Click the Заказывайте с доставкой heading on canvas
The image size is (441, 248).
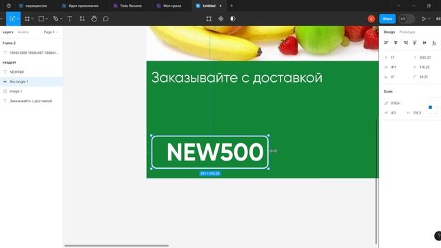point(236,78)
